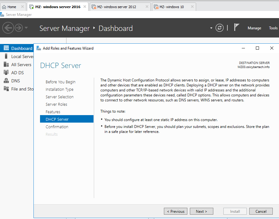Switch to MZ- windows server 2016 tab
Screen dimensions: 279x219
pyautogui.click(x=58, y=7)
